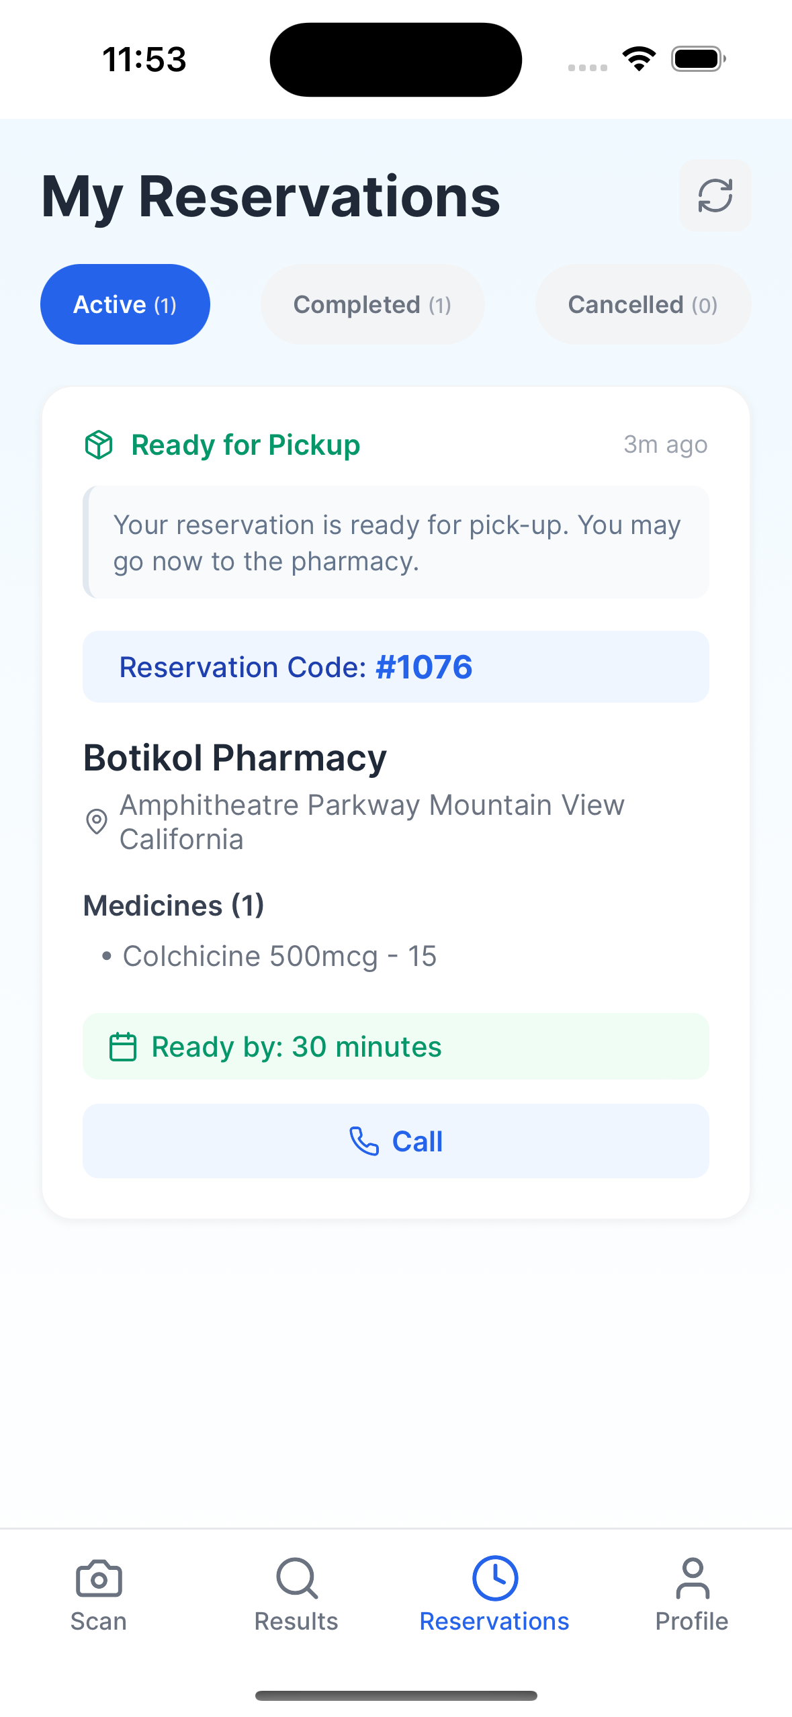Open the Scan camera tab

point(99,1594)
